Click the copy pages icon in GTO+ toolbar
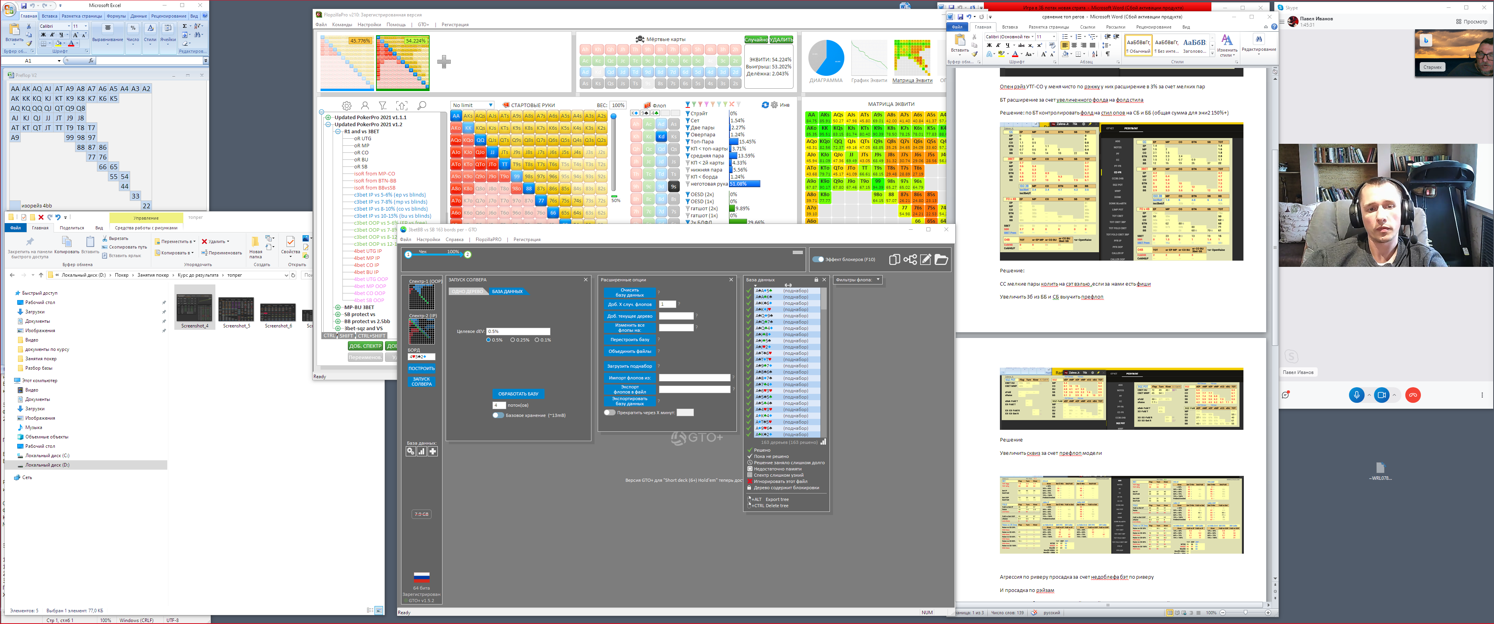This screenshot has height=624, width=1494. tap(894, 259)
